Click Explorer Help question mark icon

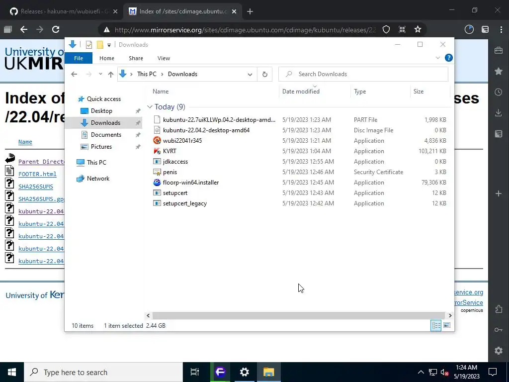449,58
